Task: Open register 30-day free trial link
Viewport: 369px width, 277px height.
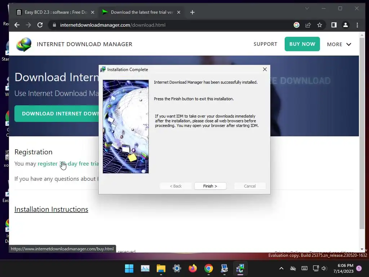Action: (68, 163)
